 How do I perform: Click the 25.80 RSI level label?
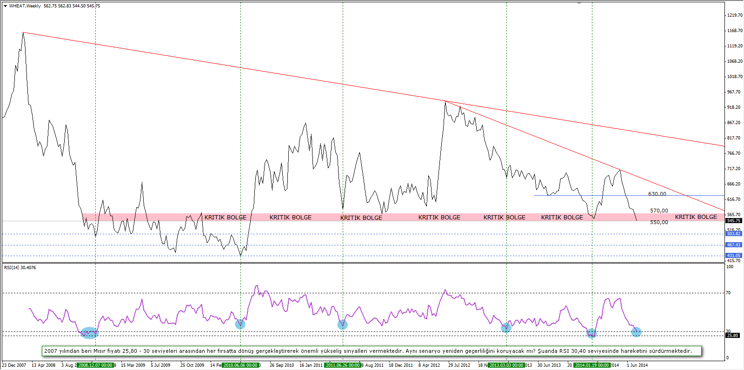coord(733,335)
